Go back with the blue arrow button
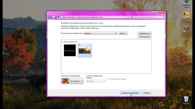 50,17
